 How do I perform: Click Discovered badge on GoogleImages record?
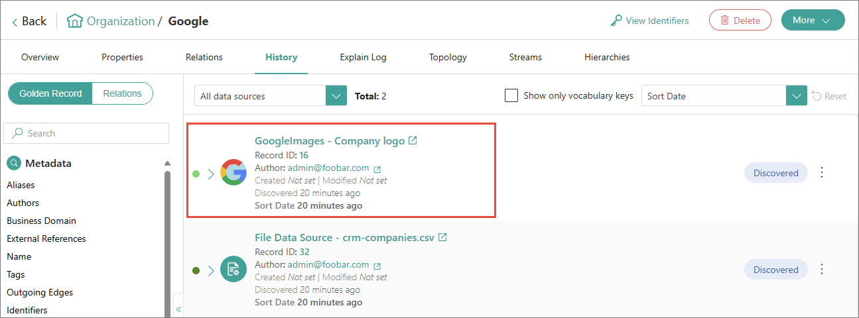[776, 172]
